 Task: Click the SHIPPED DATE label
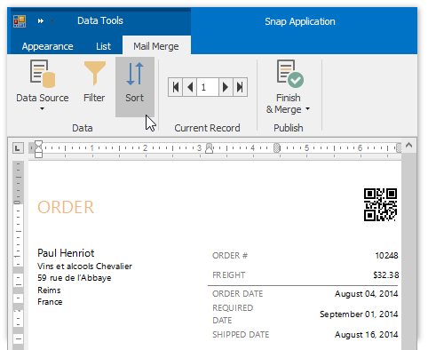point(241,335)
